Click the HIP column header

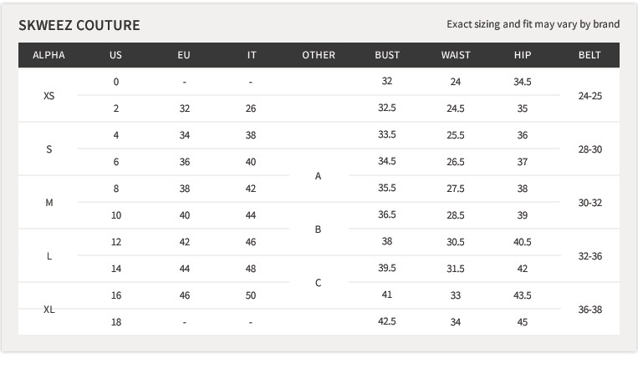(523, 55)
